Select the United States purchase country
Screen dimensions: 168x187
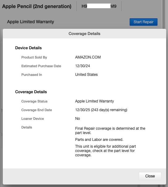pyautogui.click(x=86, y=75)
